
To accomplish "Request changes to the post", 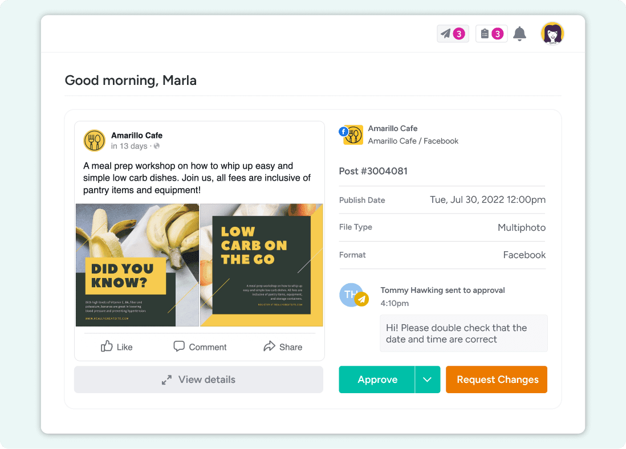I will 496,379.
